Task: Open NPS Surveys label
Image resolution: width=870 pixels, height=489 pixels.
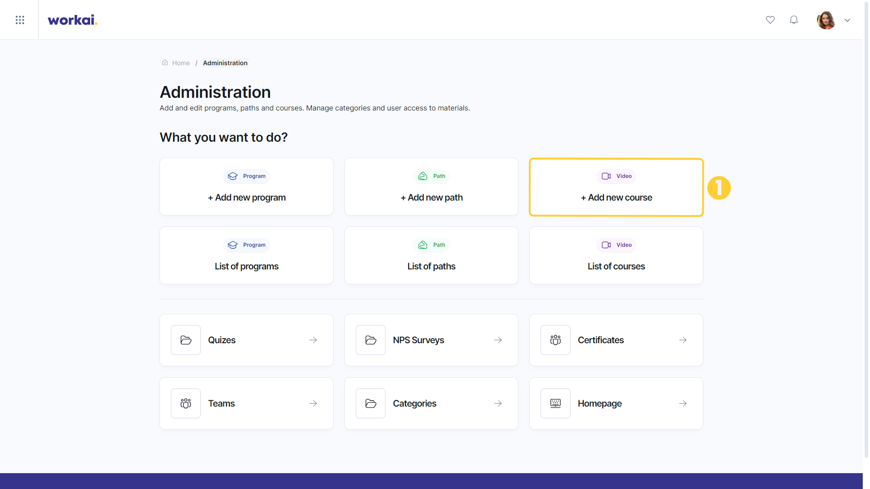Action: point(418,340)
